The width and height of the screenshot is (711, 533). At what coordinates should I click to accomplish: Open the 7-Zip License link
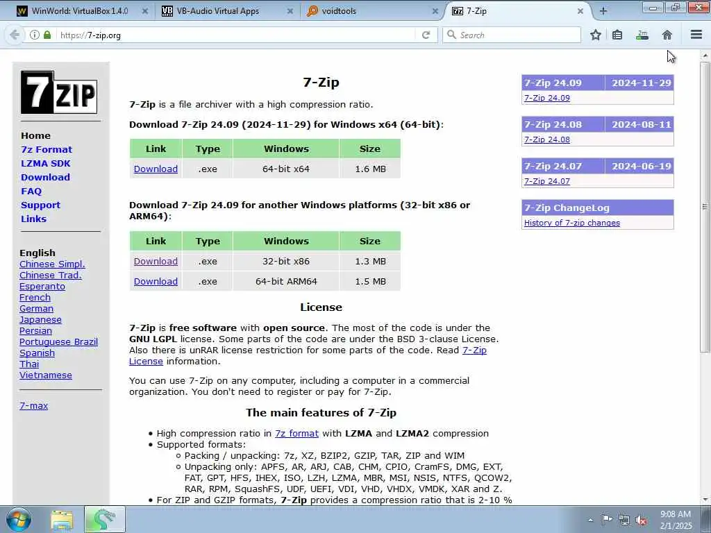coord(474,350)
